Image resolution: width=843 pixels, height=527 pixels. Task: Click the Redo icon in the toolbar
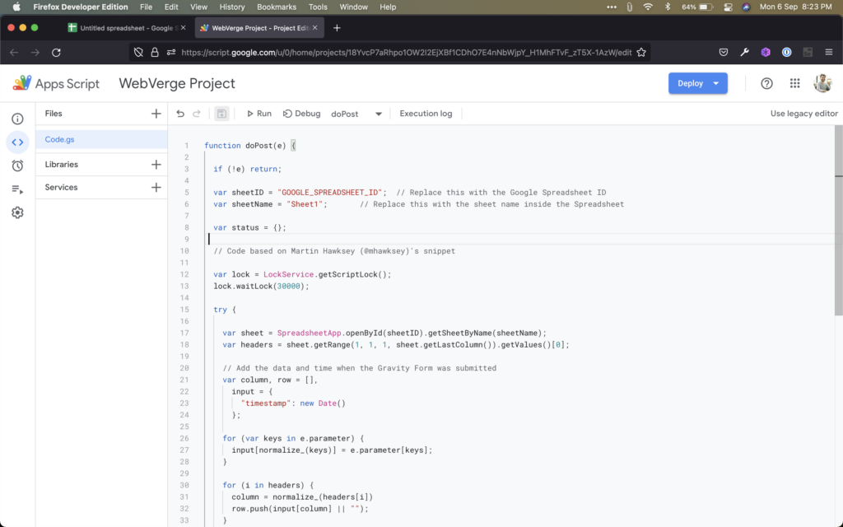click(198, 113)
